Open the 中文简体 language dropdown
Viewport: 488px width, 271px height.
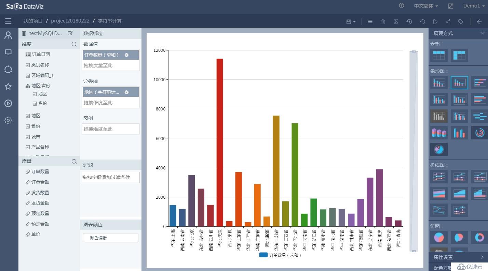coord(426,6)
